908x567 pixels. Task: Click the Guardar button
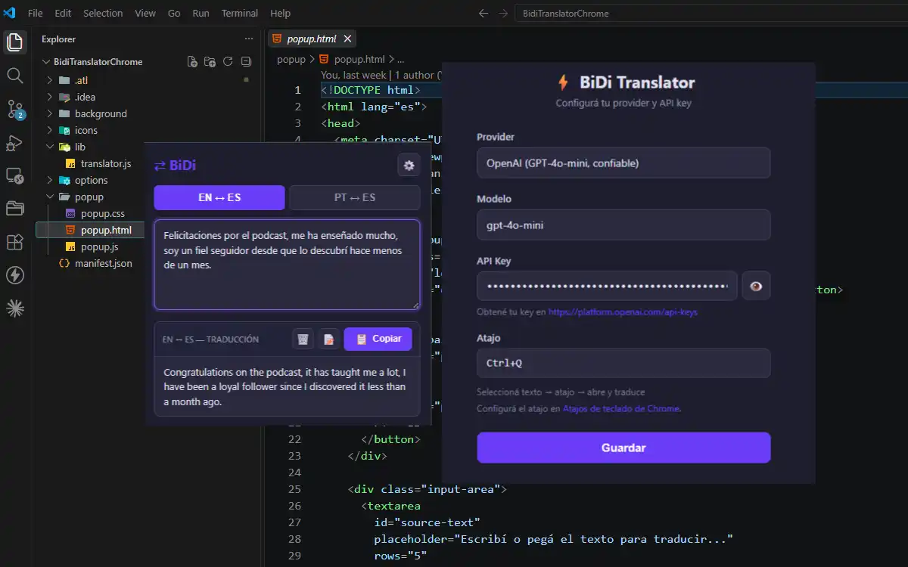point(623,448)
